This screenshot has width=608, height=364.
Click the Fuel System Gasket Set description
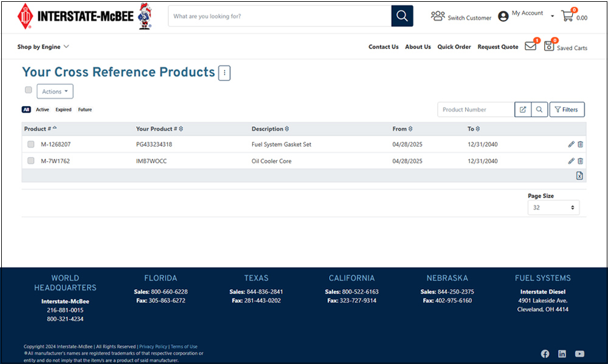282,144
